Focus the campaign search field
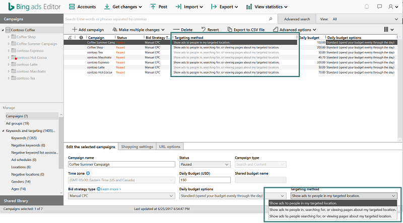The image size is (403, 223). pyautogui.click(x=166, y=19)
